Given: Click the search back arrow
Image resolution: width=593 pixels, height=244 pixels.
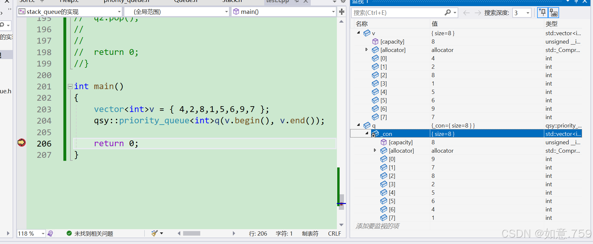Looking at the screenshot, I should [x=466, y=13].
